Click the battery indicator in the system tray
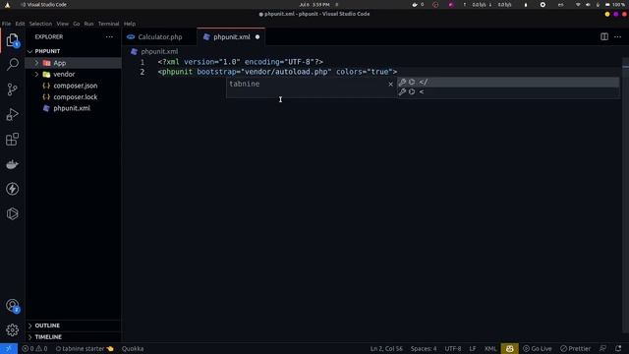 click(615, 4)
